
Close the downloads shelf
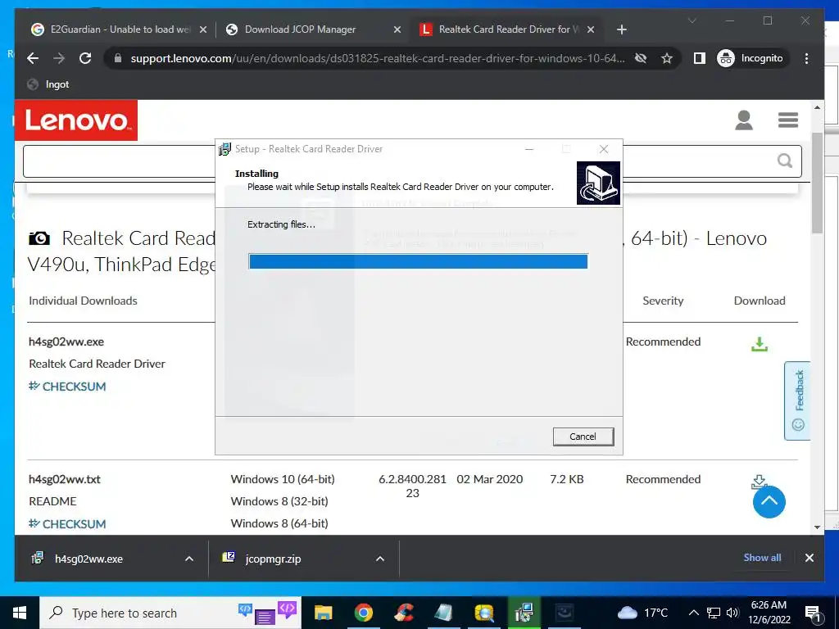(809, 558)
